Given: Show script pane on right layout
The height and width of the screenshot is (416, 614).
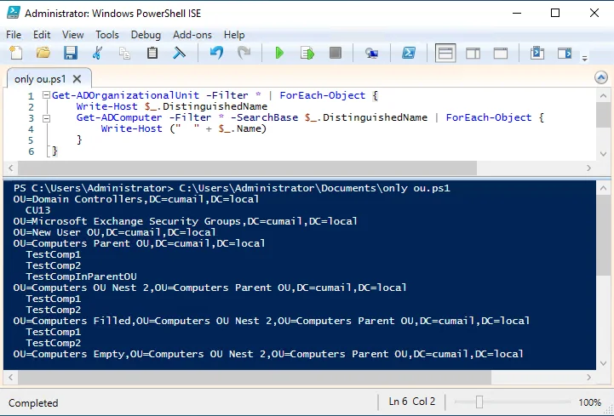Looking at the screenshot, I should click(473, 53).
